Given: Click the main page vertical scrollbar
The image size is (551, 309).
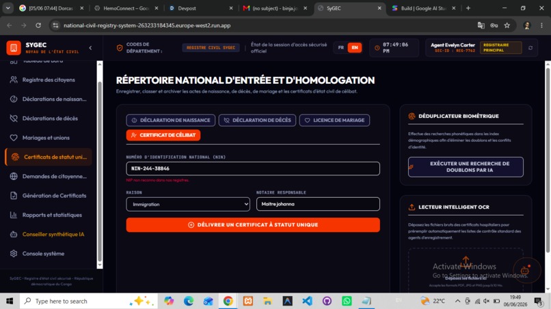Looking at the screenshot, I should 548,160.
